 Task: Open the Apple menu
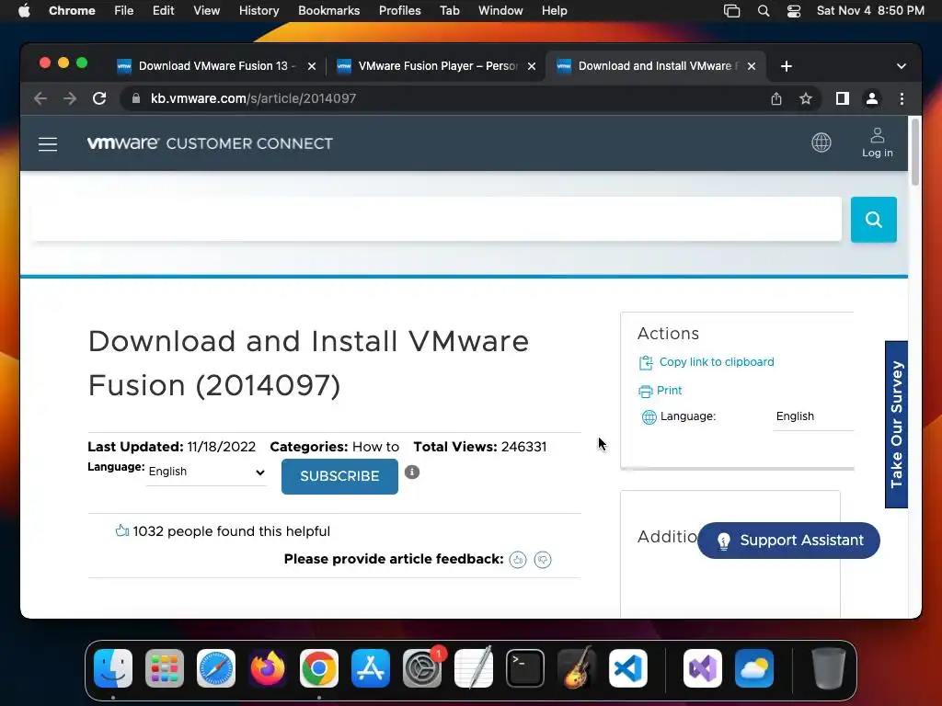(24, 11)
